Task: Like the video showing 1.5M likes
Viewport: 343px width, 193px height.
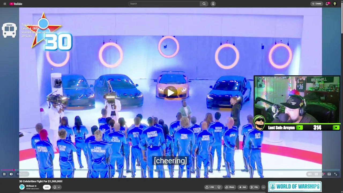Action: 210,187
